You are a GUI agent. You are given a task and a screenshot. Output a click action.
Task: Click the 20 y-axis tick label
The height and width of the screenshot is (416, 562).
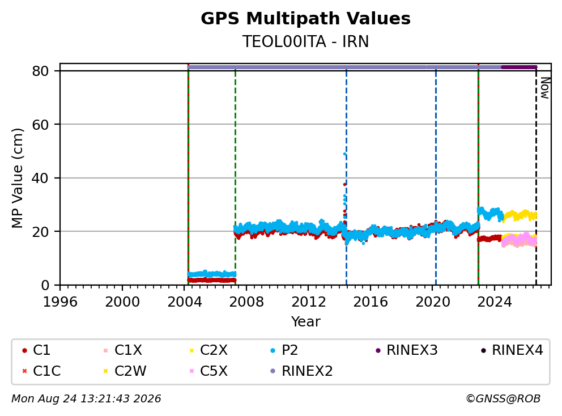[x=40, y=232]
